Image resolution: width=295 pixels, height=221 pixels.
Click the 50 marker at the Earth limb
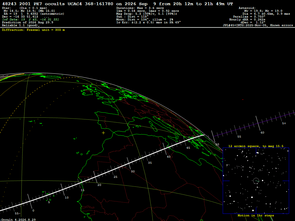click(x=217, y=144)
